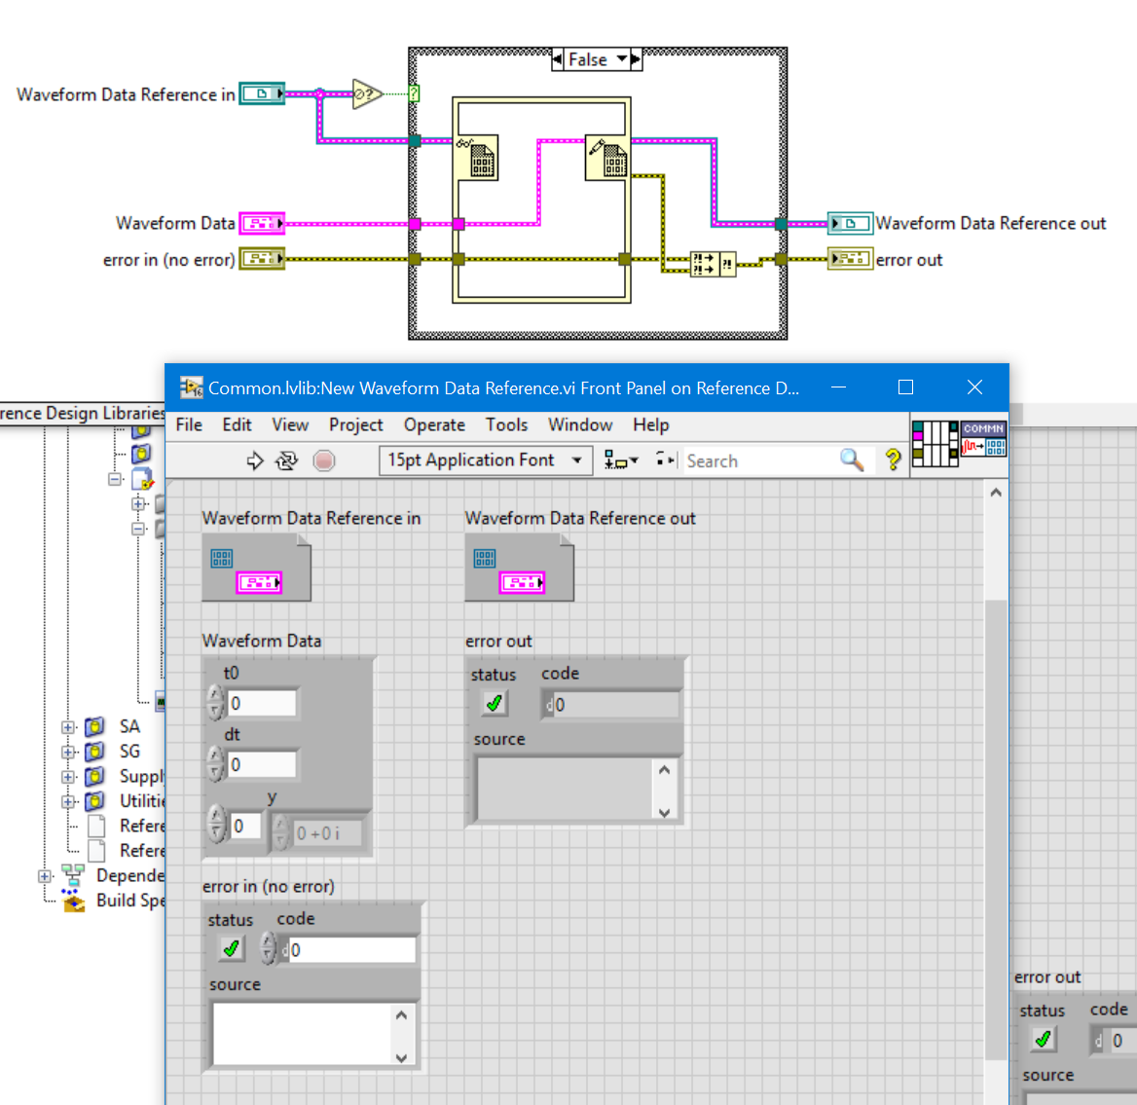Screen dimensions: 1137x1105
Task: Click the Not A Refnum comparison node
Action: (363, 93)
